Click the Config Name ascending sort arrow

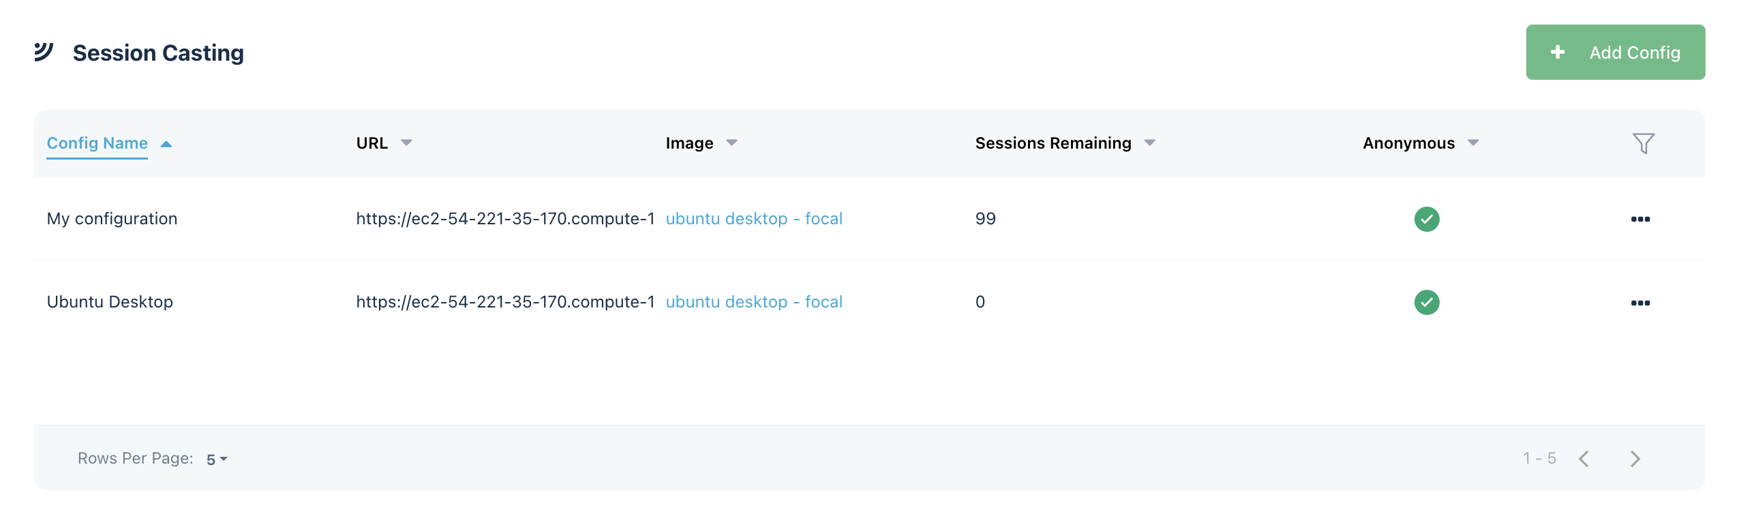(166, 144)
